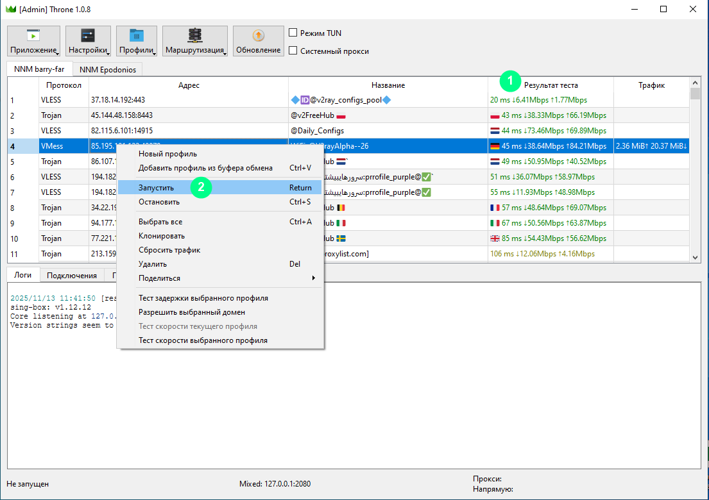Choose Запустить from the context menu
Image resolution: width=709 pixels, height=500 pixels.
click(156, 188)
